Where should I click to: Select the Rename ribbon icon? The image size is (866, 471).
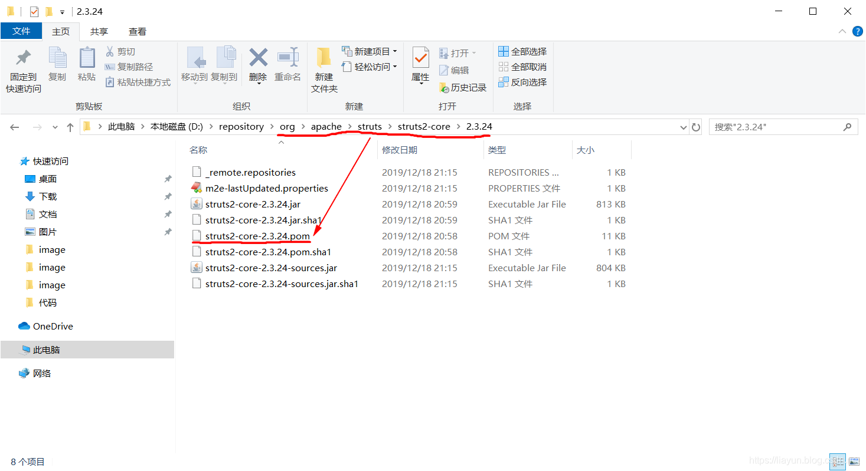[x=288, y=64]
